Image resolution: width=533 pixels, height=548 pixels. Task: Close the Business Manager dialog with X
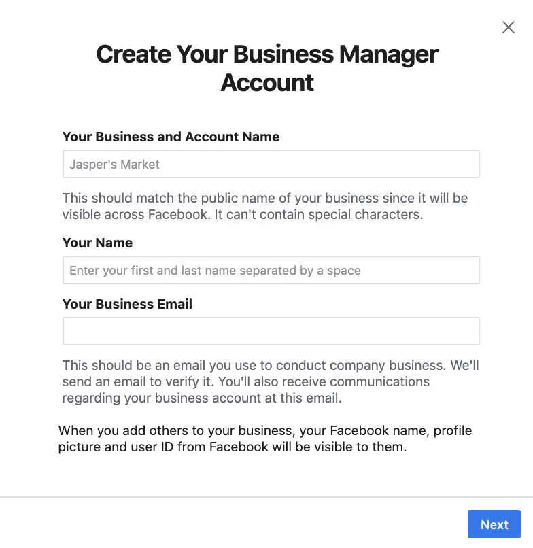point(508,27)
